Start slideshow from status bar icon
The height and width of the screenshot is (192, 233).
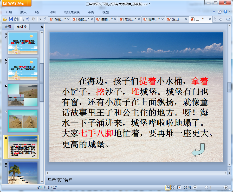coord(179,188)
